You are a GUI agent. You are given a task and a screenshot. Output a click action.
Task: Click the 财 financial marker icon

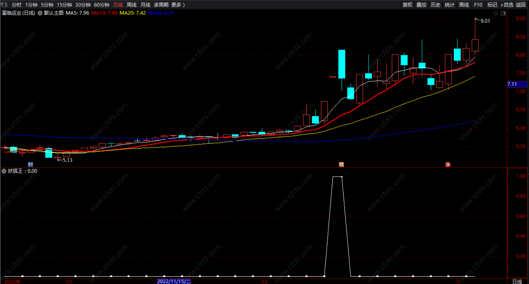[x=30, y=164]
